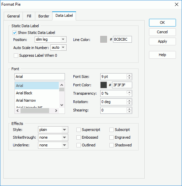Enable Suppress Label When 0
The width and height of the screenshot is (182, 186).
pyautogui.click(x=16, y=55)
